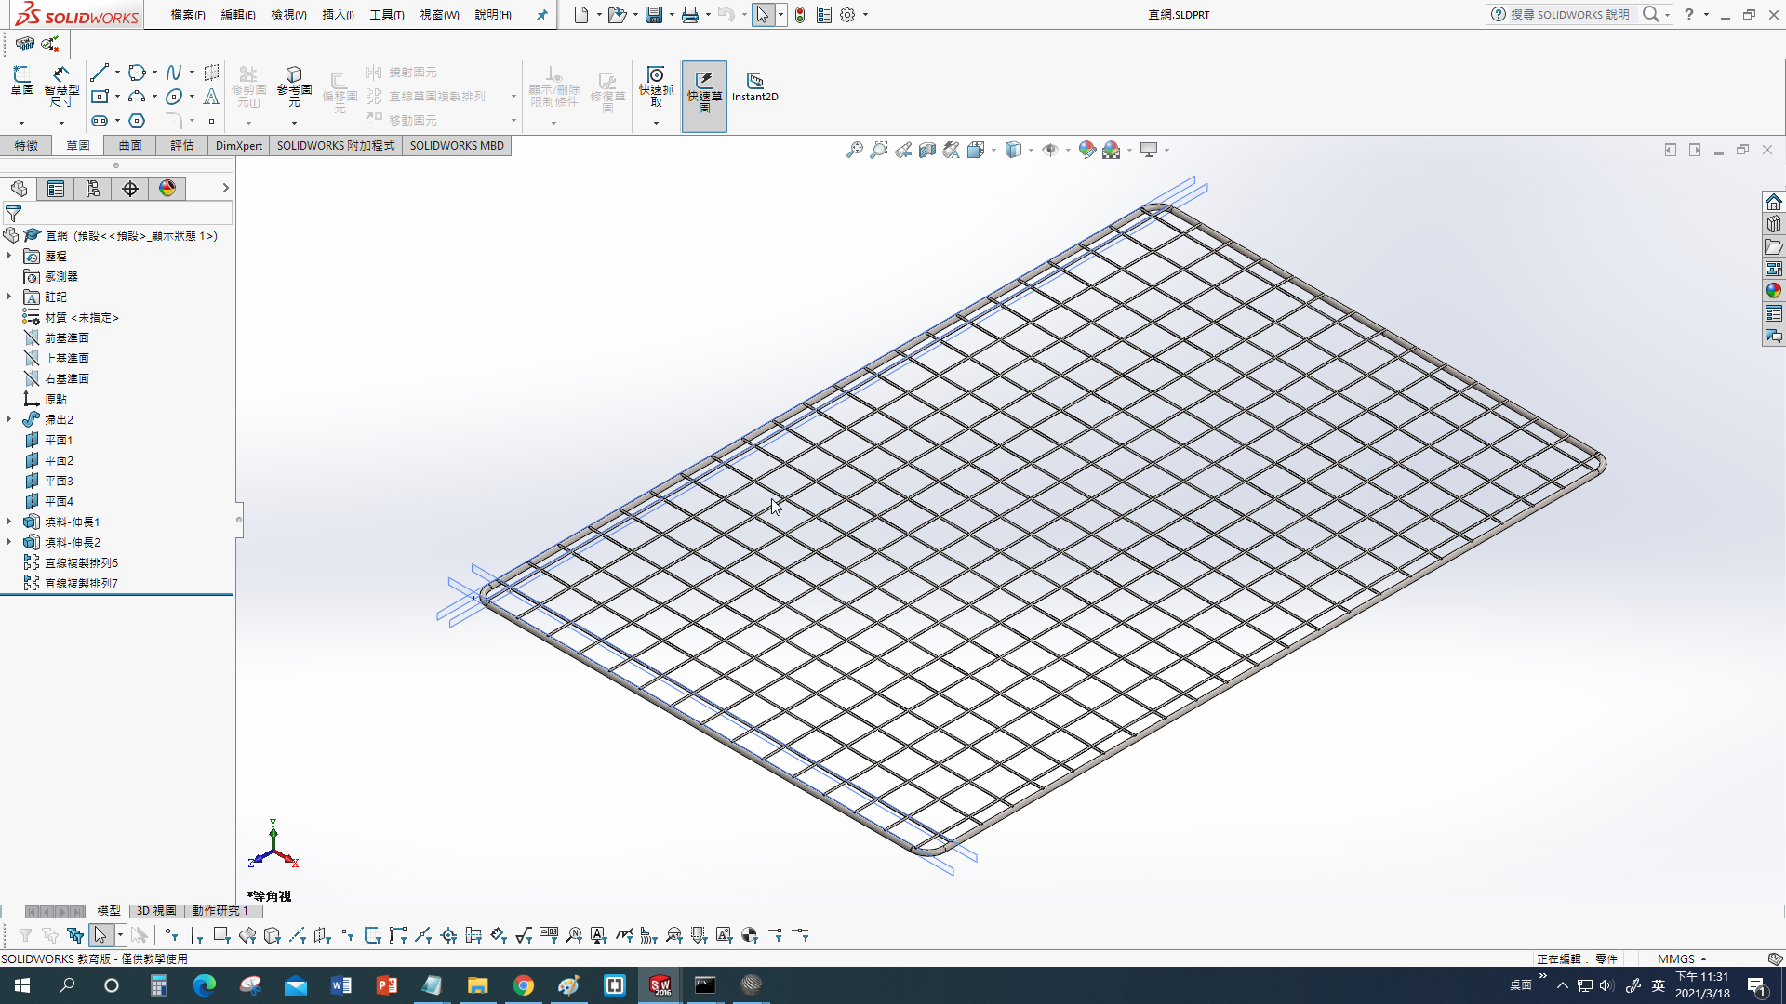This screenshot has width=1786, height=1004.
Task: Select 上基準面 plane in feature tree
Action: click(x=67, y=358)
